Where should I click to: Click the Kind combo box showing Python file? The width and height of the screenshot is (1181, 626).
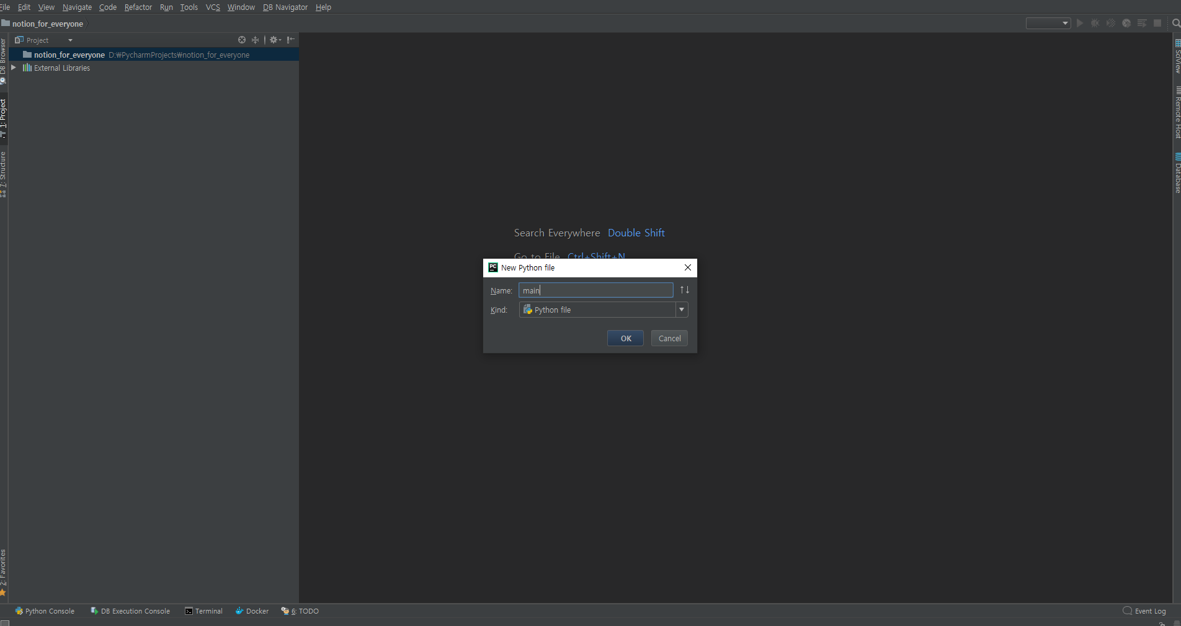click(x=603, y=310)
